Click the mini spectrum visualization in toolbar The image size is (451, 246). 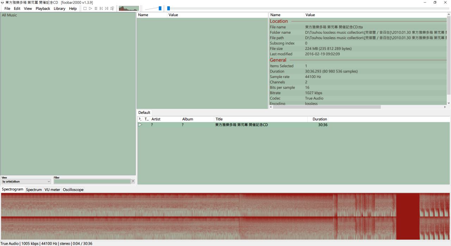click(129, 8)
